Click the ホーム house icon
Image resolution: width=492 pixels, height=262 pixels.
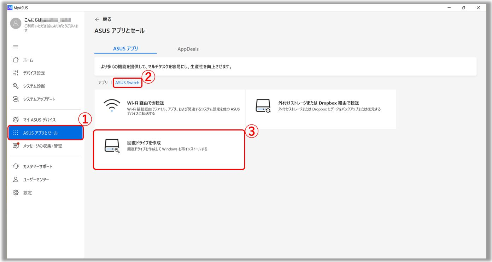pyautogui.click(x=16, y=60)
